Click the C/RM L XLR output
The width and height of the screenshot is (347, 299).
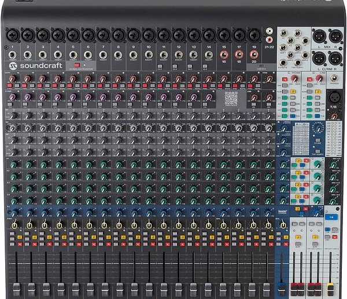point(319,59)
